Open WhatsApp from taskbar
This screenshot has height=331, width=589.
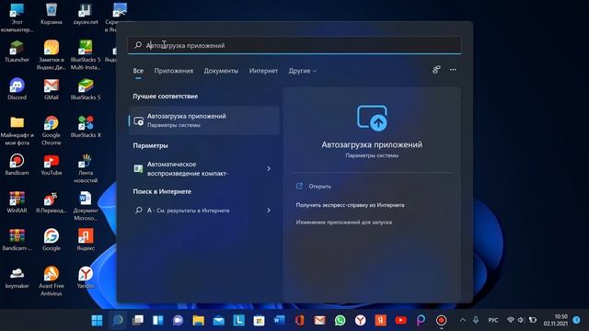point(340,320)
